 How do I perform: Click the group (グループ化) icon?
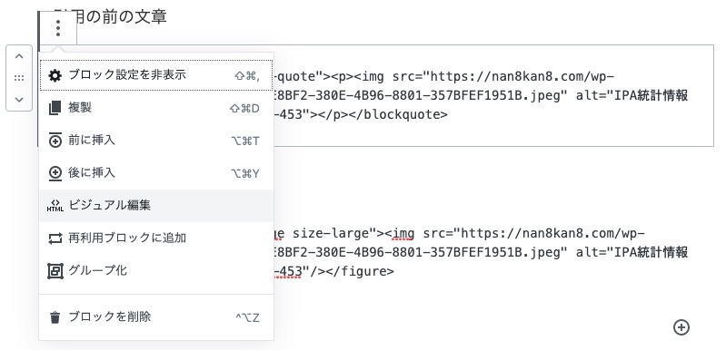point(55,271)
